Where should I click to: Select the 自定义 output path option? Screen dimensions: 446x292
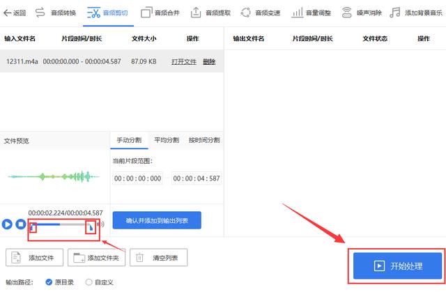[x=99, y=282]
